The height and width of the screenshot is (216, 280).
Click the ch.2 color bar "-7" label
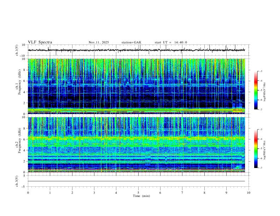[x=261, y=168]
